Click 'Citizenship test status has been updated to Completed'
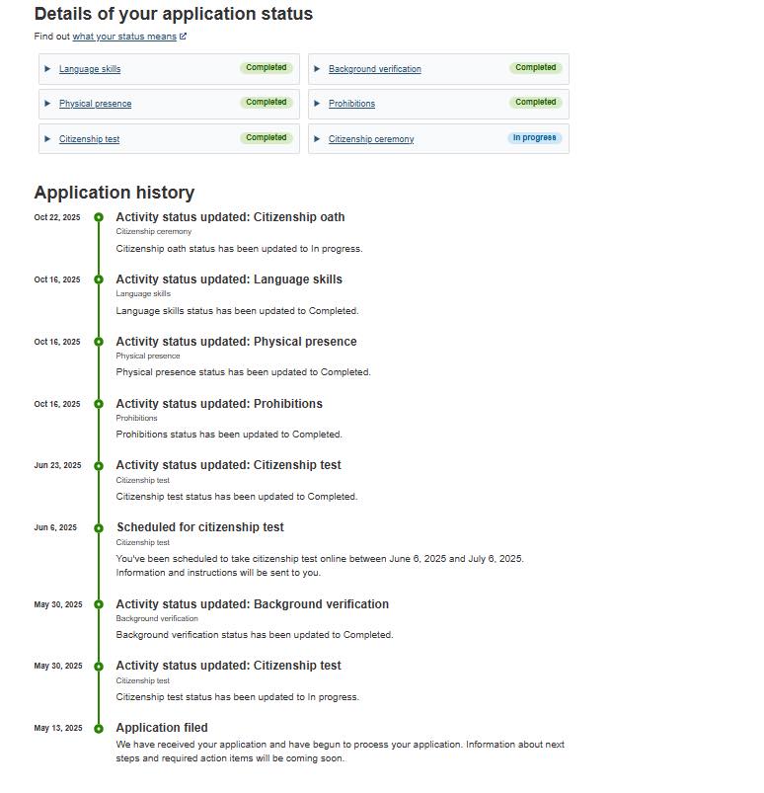Image resolution: width=764 pixels, height=793 pixels. point(237,497)
